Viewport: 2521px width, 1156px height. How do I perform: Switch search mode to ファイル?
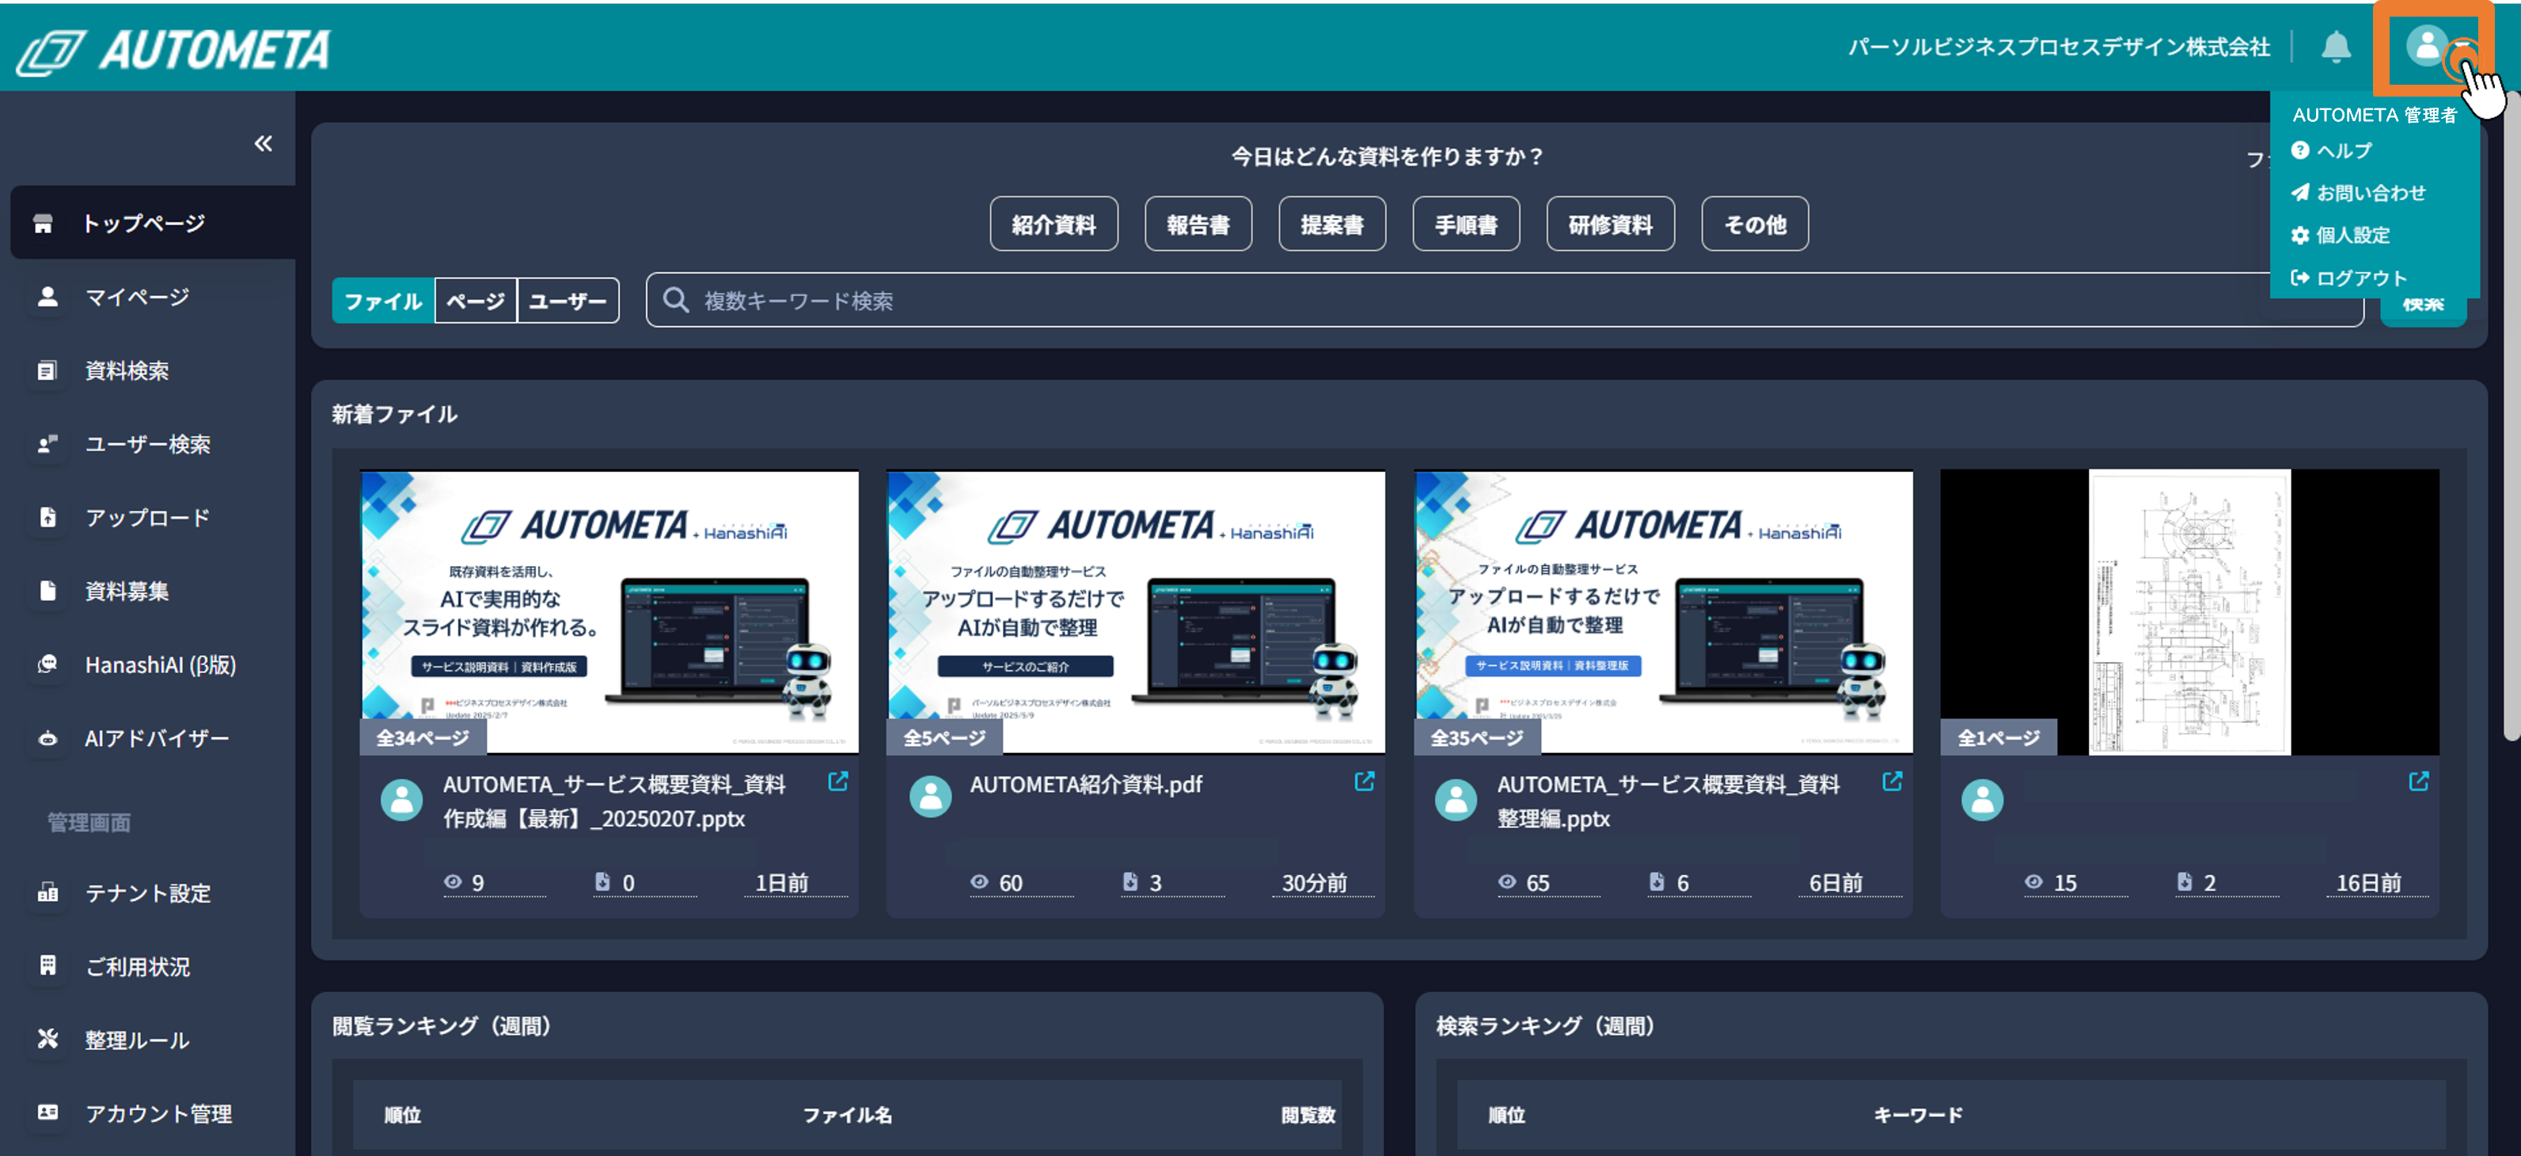[x=382, y=301]
